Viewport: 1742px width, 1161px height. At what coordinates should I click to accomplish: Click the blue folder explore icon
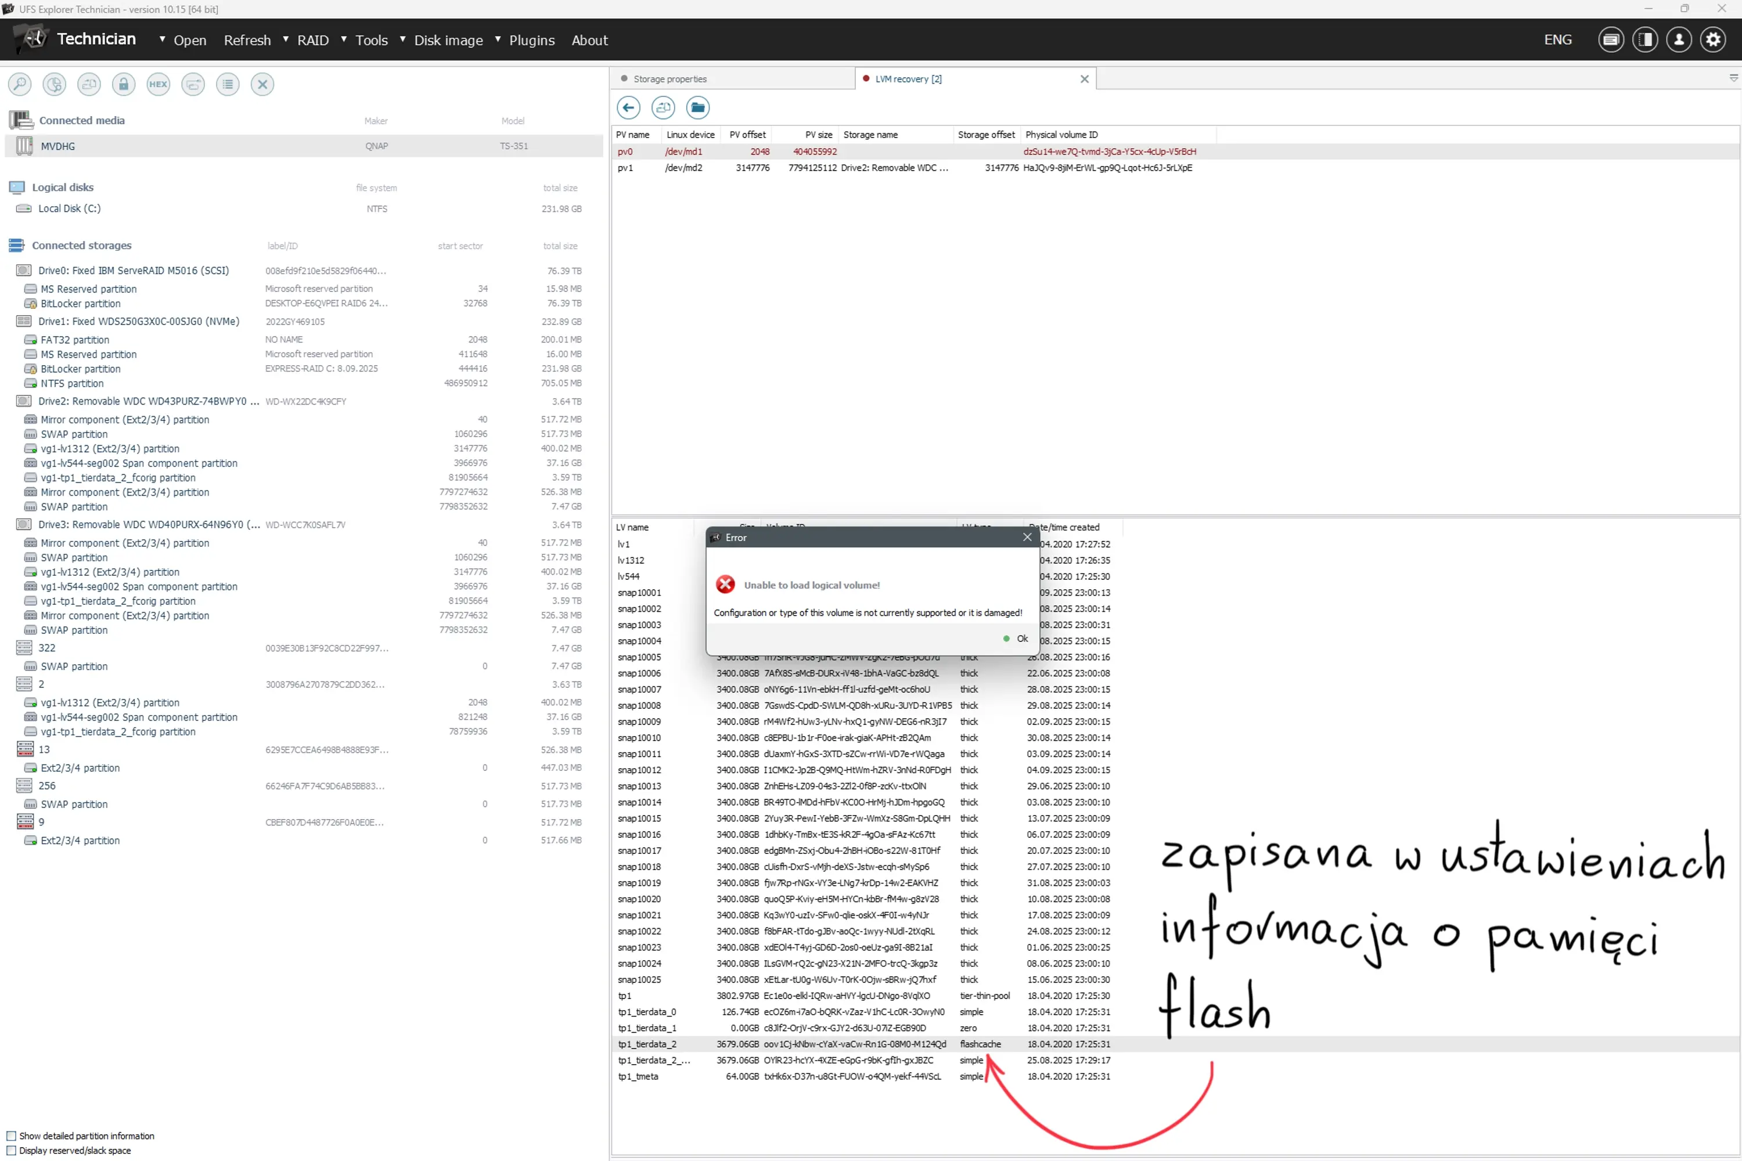[697, 108]
